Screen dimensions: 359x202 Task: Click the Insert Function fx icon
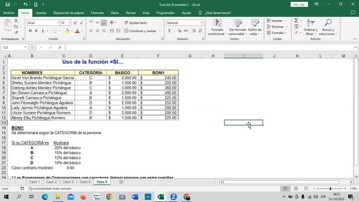(60, 47)
